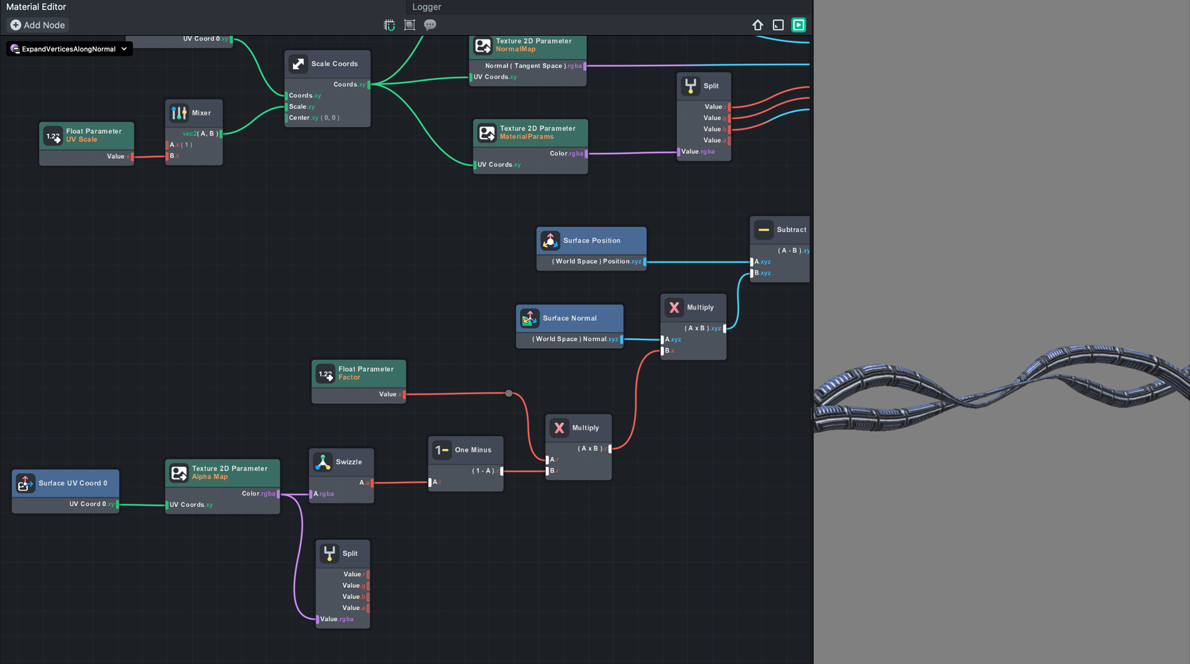Add a comment with speech bubble icon
Image resolution: width=1190 pixels, height=664 pixels.
tap(430, 25)
